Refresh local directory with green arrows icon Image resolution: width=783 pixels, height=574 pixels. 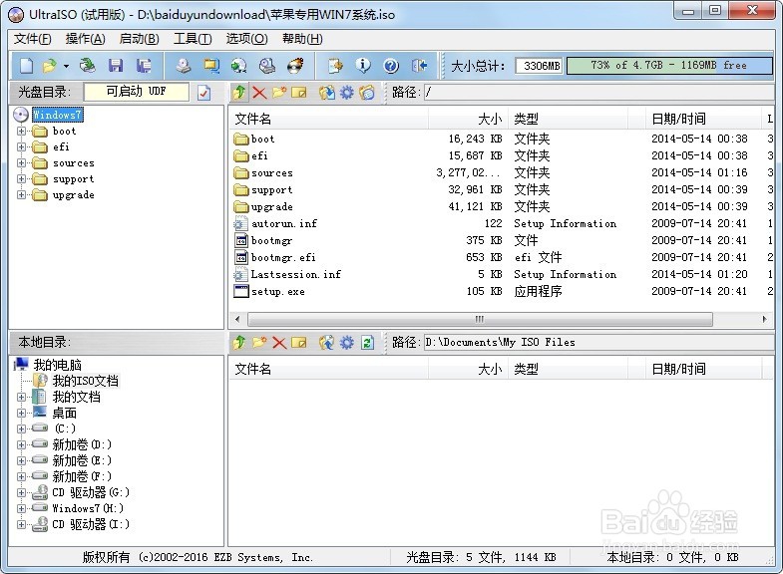point(367,343)
